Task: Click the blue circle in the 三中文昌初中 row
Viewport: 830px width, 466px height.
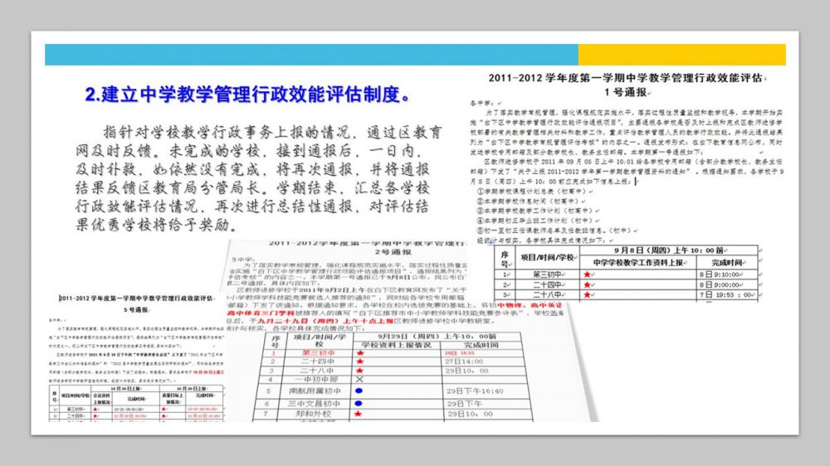Action: [x=358, y=401]
